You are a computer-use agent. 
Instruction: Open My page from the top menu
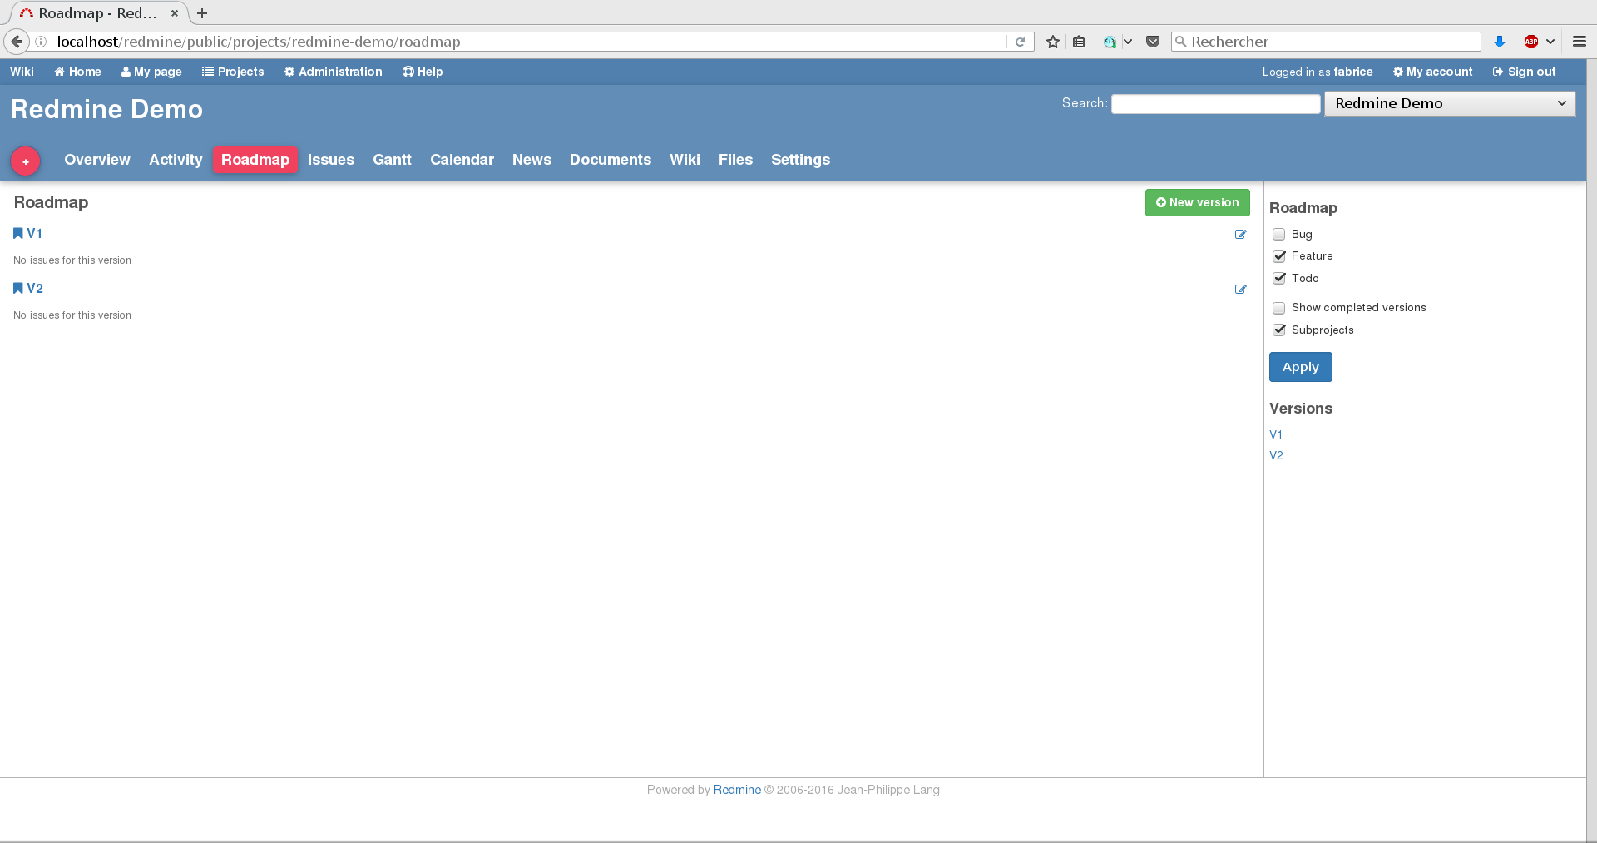(151, 72)
